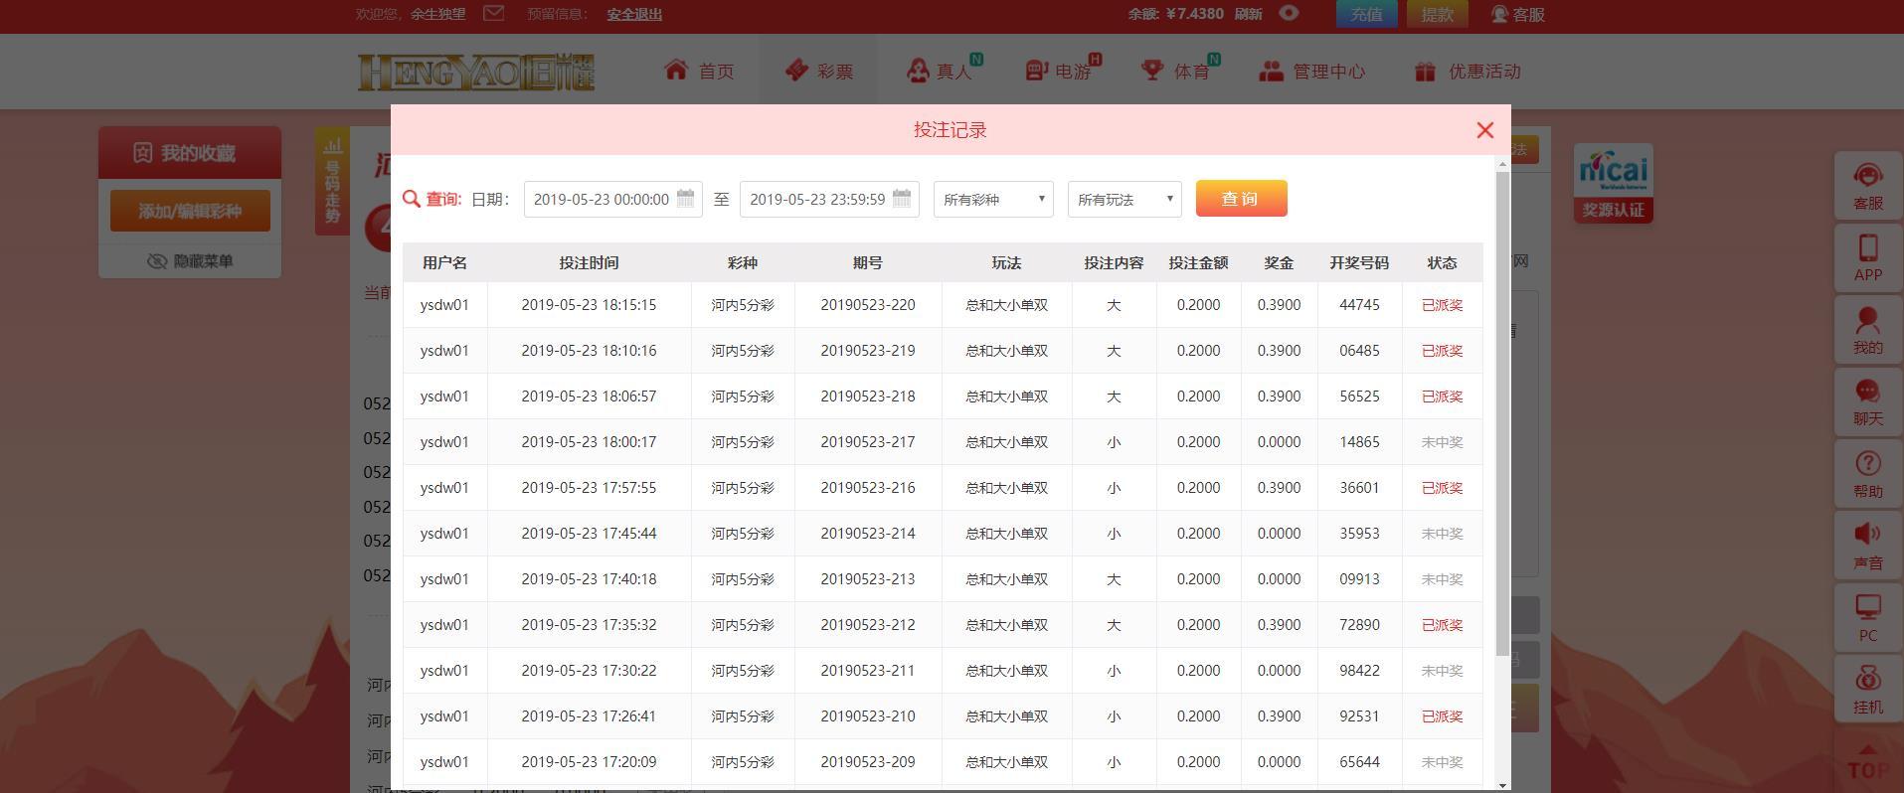1904x793 pixels.
Task: Select period number 20190523-213
Action: (x=868, y=579)
